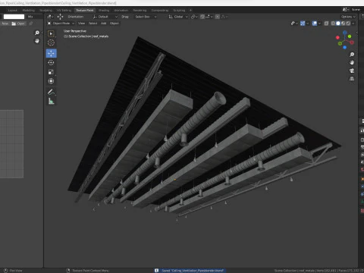
Task: Open the View menu in viewport header
Action: [81, 24]
